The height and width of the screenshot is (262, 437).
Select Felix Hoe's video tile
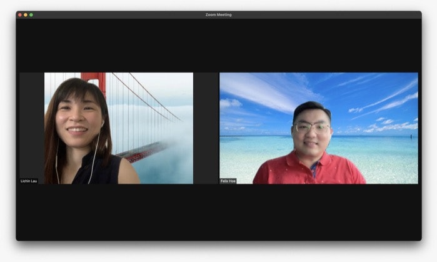pyautogui.click(x=318, y=128)
